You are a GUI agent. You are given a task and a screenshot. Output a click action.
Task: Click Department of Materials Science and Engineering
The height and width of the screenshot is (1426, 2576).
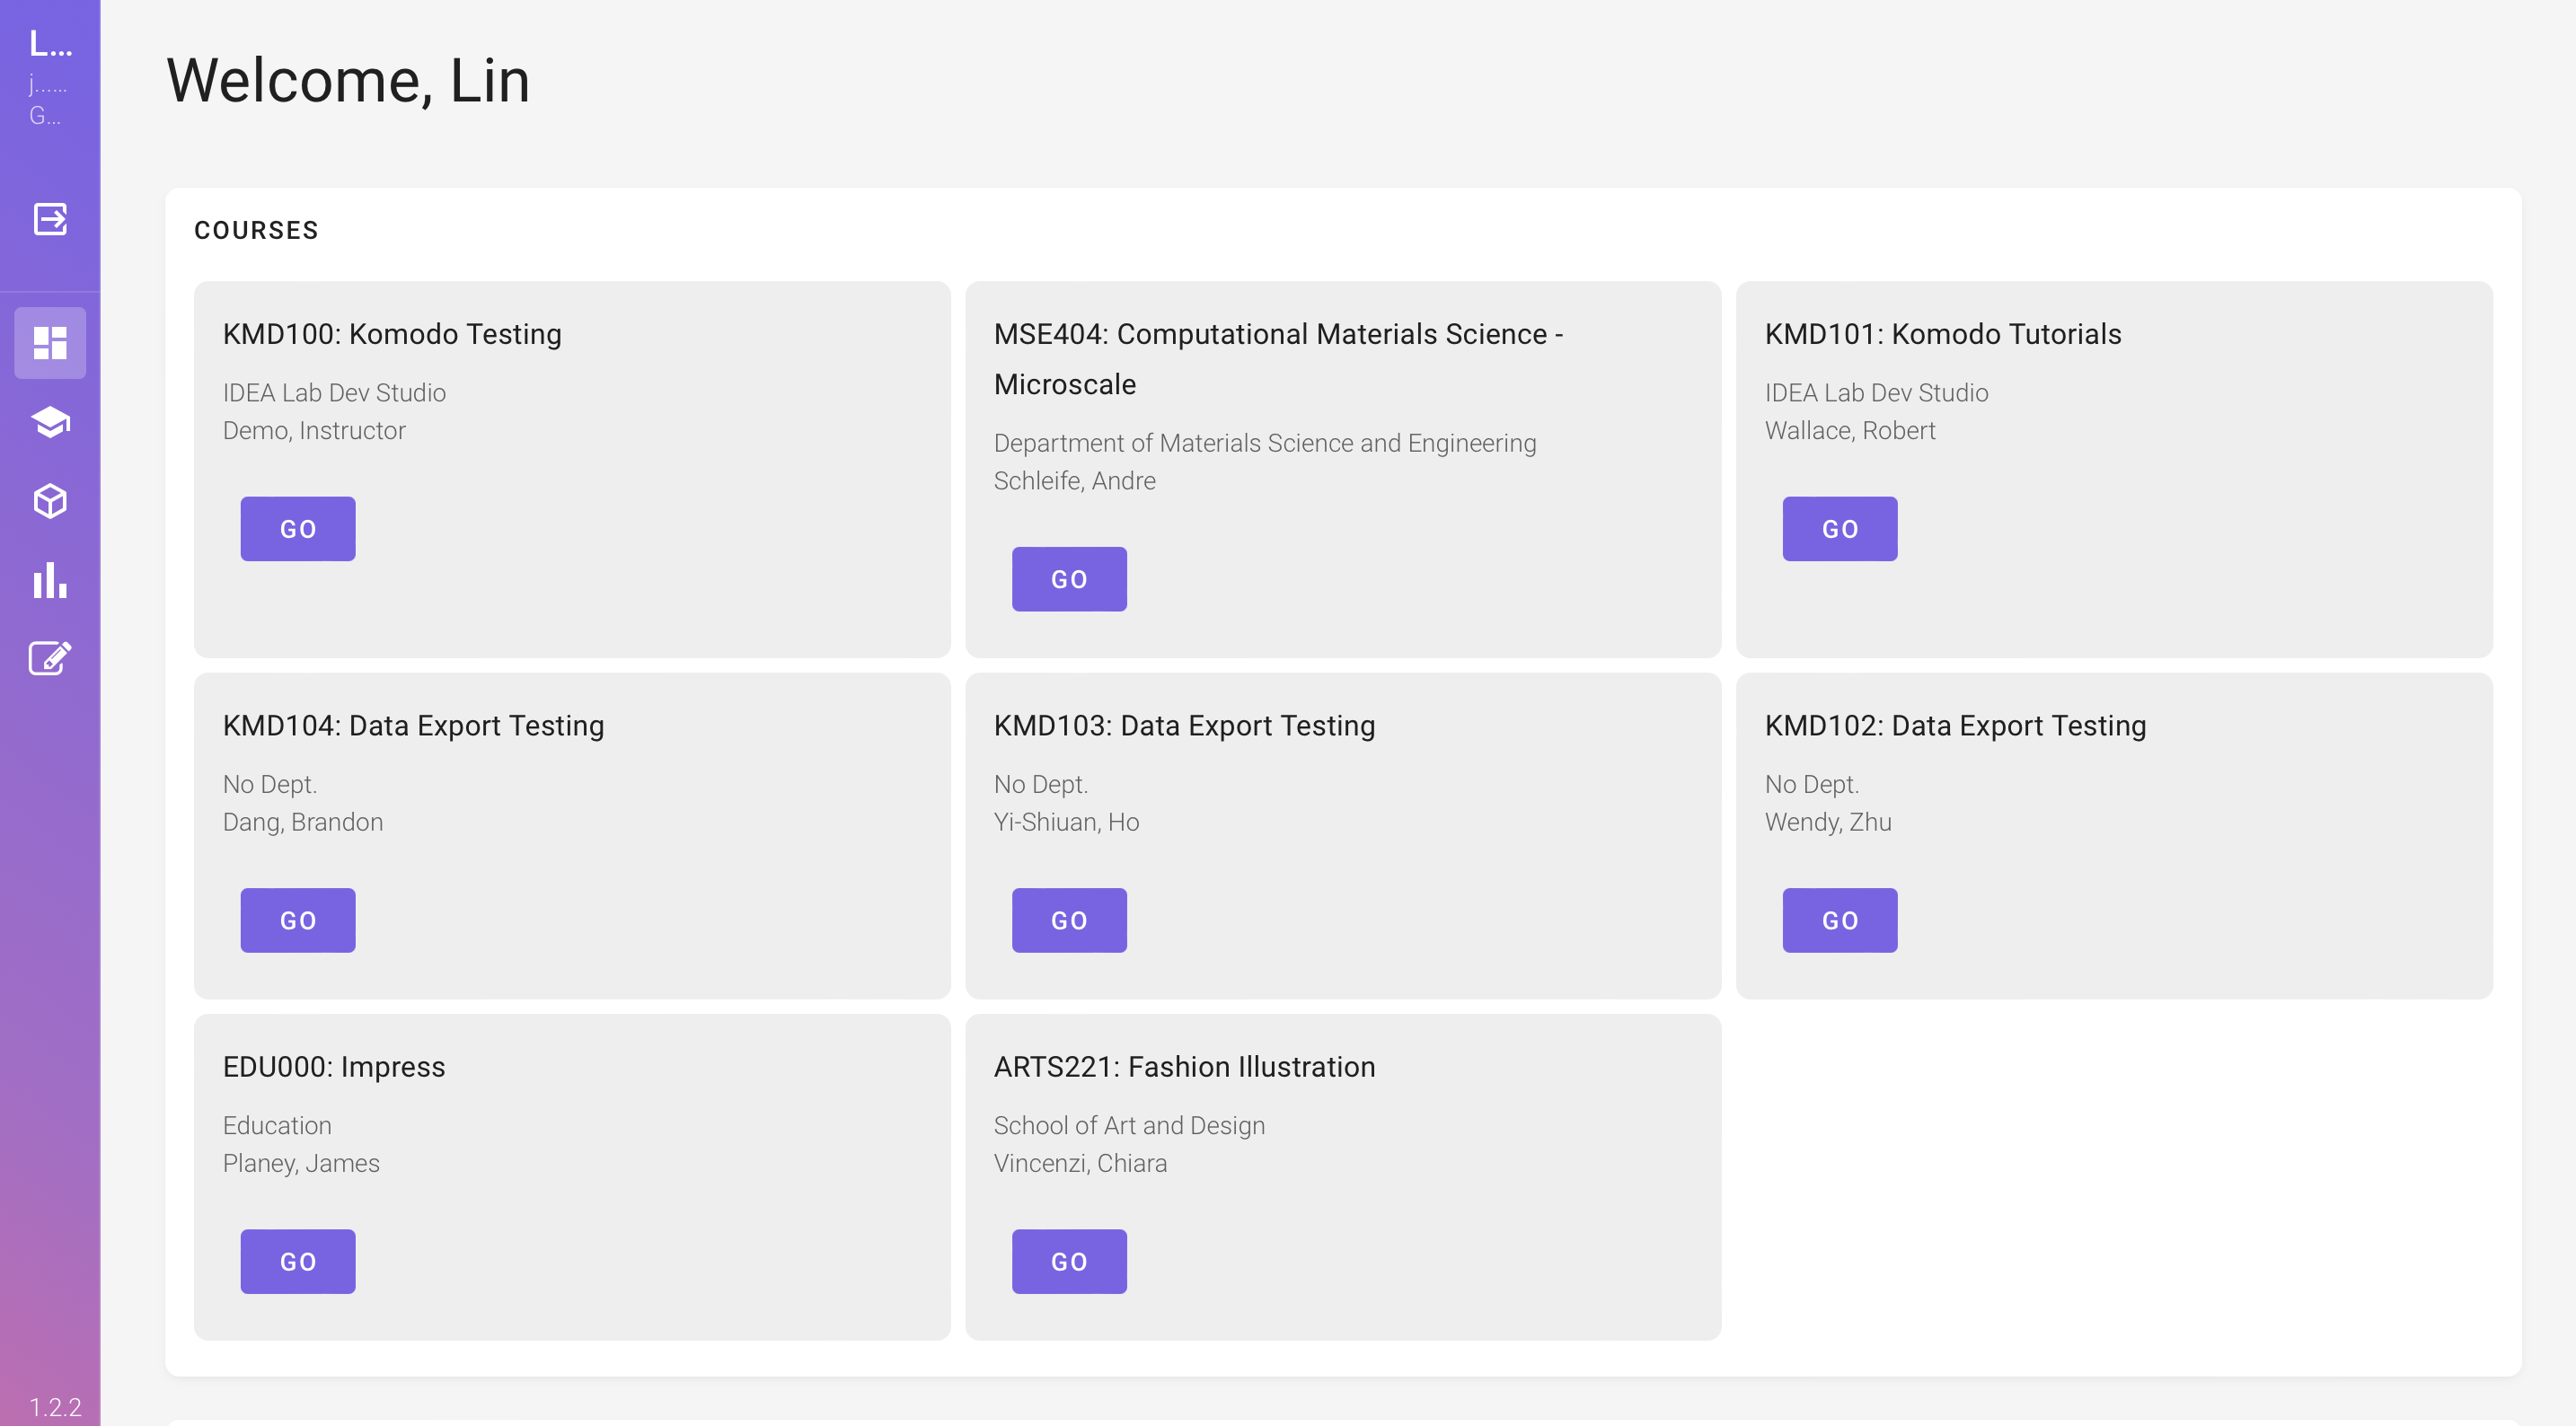1265,443
